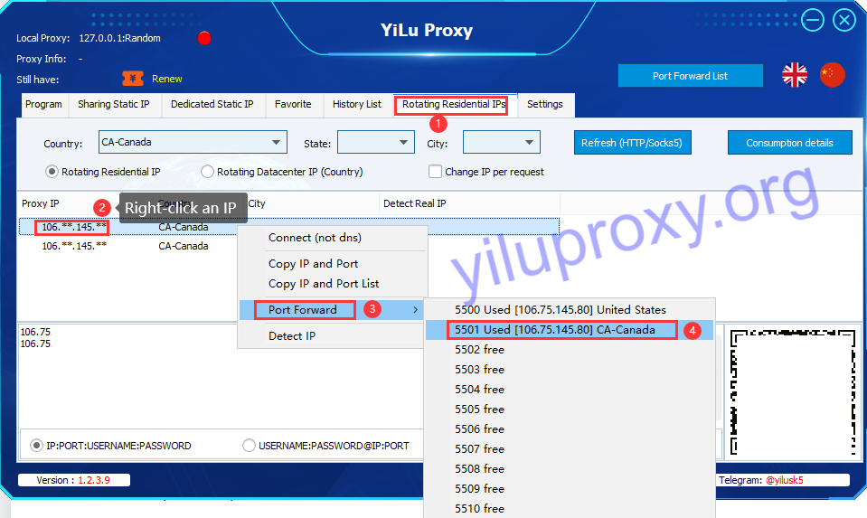Select port 5507 free
Image resolution: width=867 pixels, height=518 pixels.
click(570, 449)
